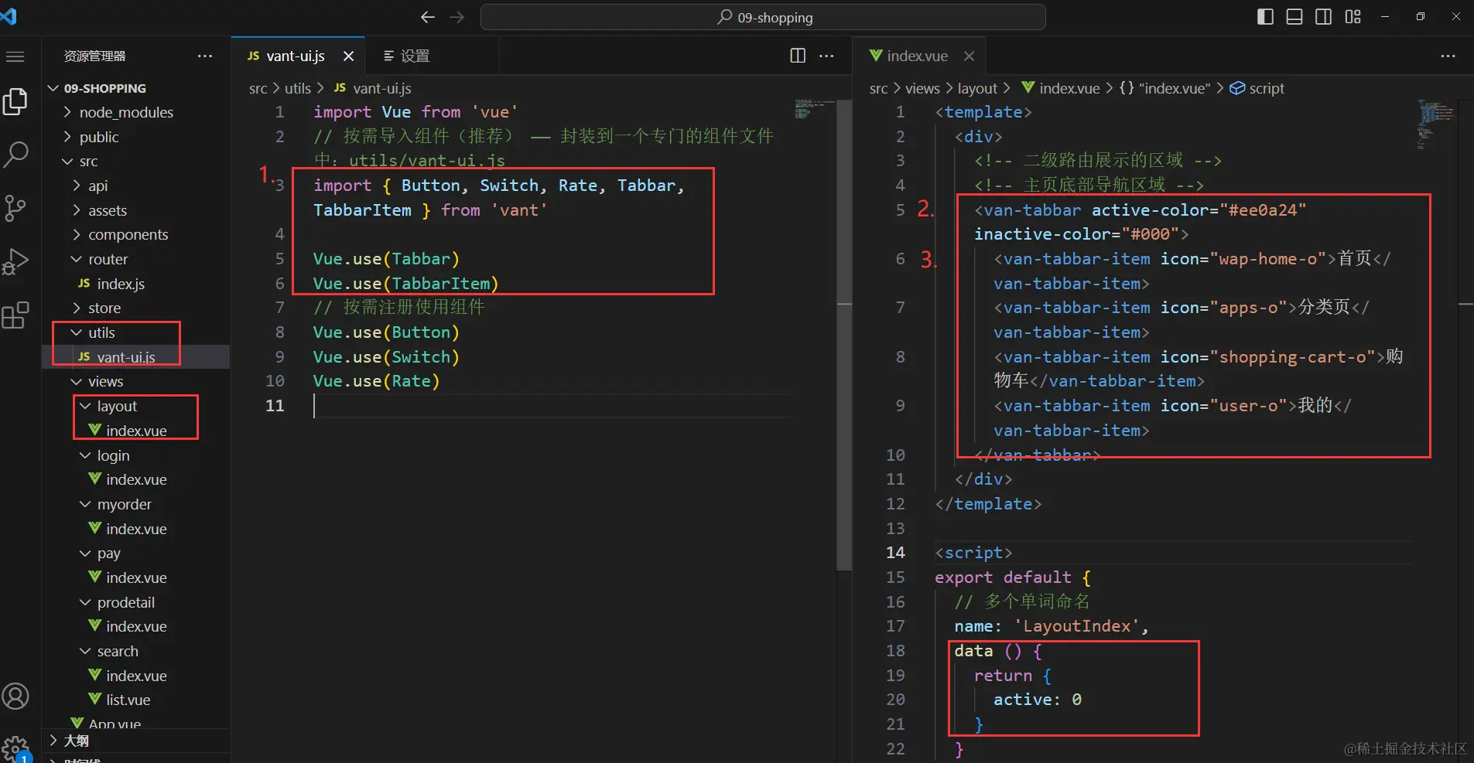The image size is (1474, 763).
Task: Toggle the primary side bar layout icon
Action: tap(1265, 17)
